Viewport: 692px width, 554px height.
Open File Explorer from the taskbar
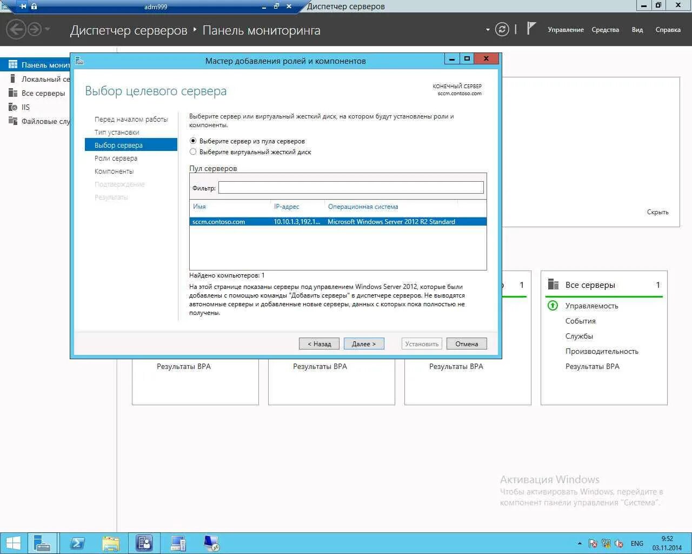click(110, 543)
